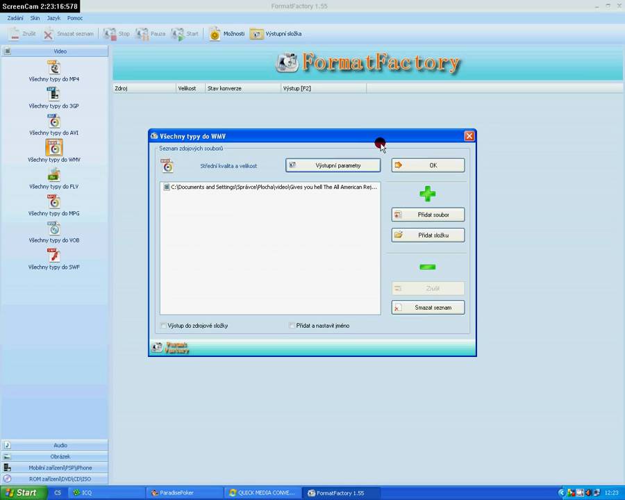This screenshot has width=625, height=500.
Task: Switch to ParadisePoker in the taskbar
Action: pos(184,493)
